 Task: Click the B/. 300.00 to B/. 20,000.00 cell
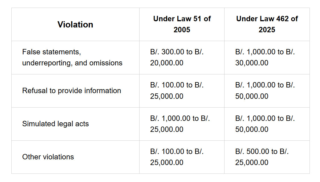click(182, 57)
